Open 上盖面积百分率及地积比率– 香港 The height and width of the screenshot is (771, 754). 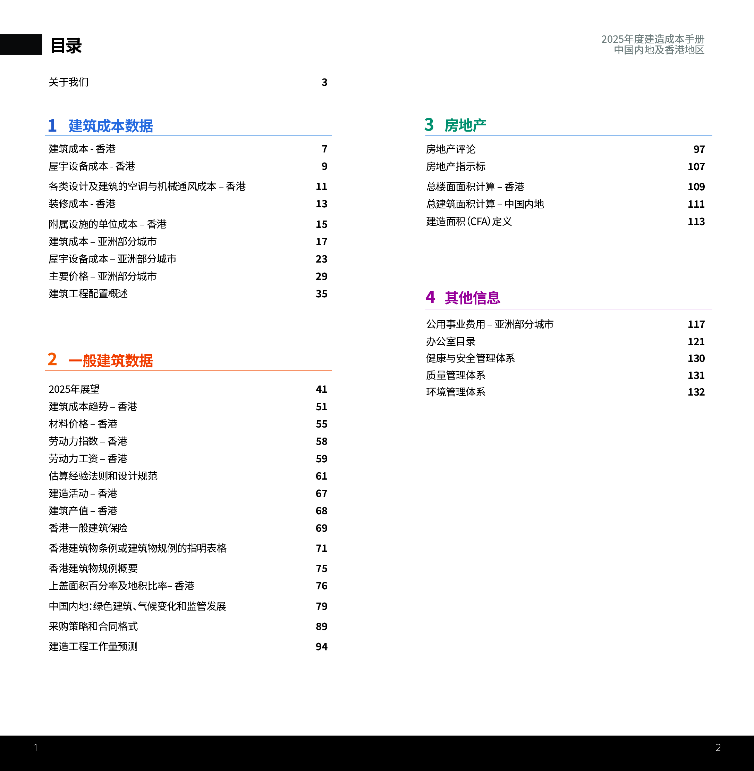(x=121, y=586)
